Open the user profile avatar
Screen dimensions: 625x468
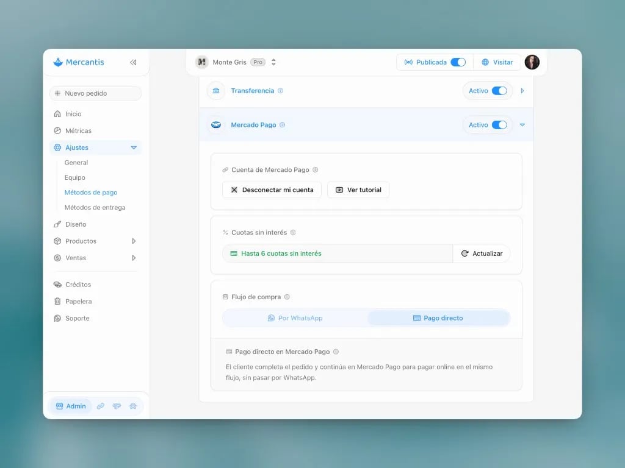click(x=532, y=62)
